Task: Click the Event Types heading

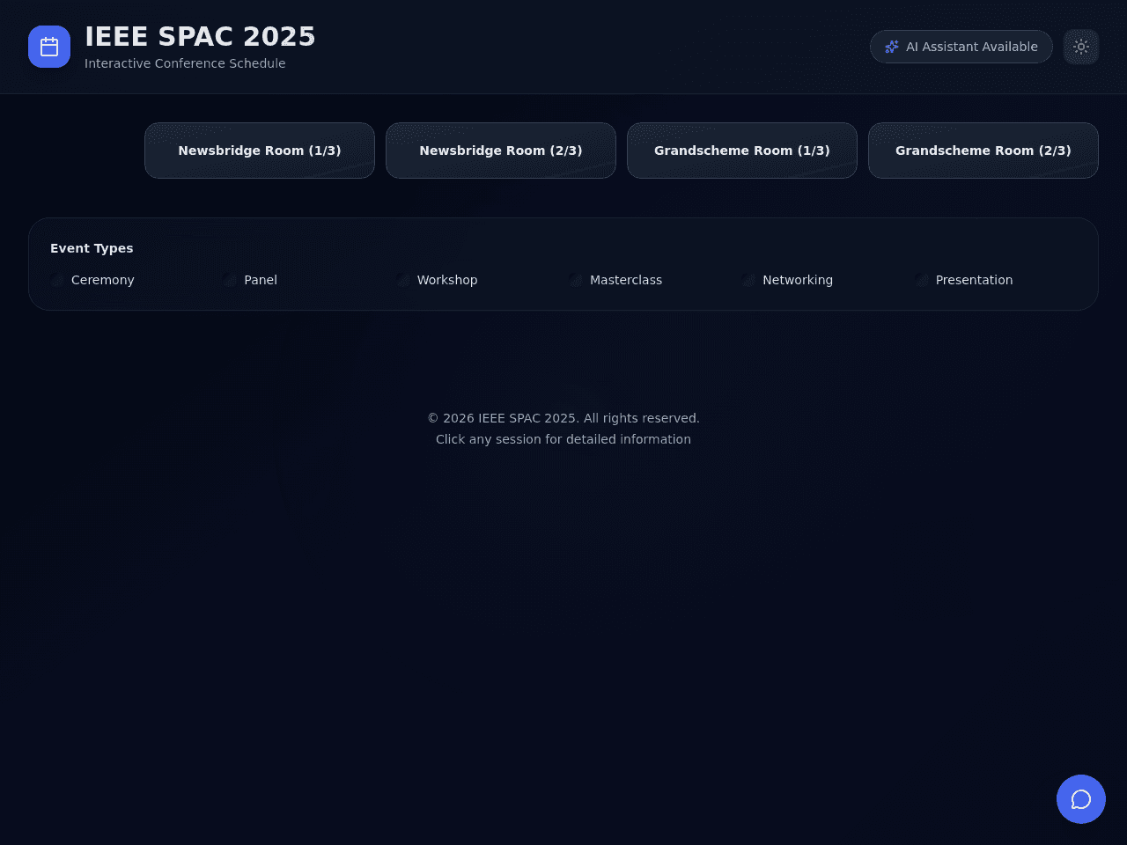Action: pyautogui.click(x=92, y=248)
